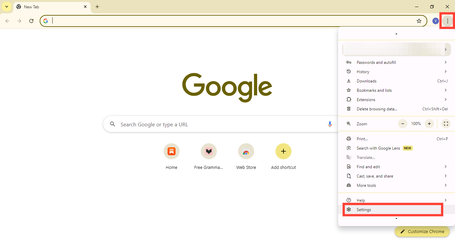
Task: Open the Extensions submenu
Action: [396, 100]
